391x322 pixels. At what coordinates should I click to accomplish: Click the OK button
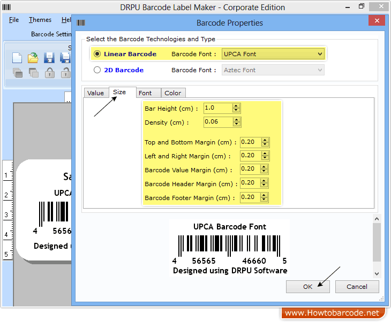[x=308, y=287]
